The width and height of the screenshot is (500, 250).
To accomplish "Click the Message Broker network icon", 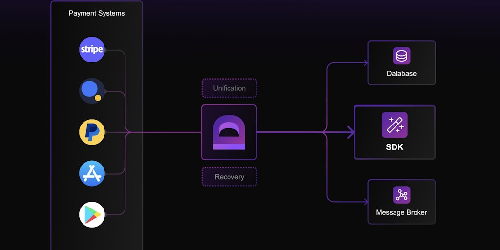I will point(401,195).
